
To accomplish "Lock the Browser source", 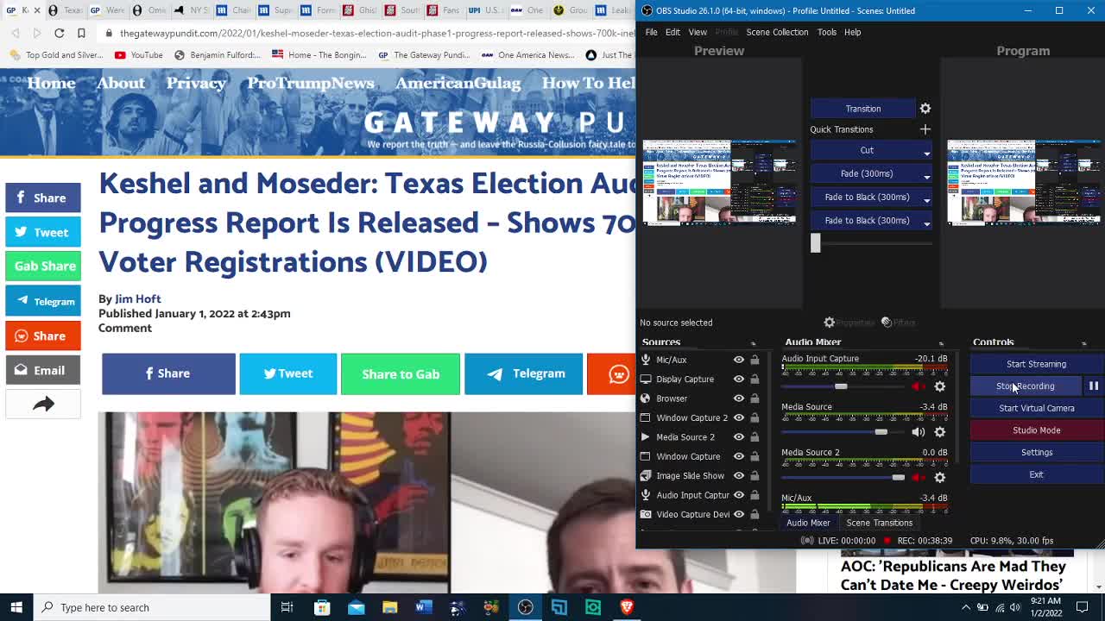I will click(755, 398).
